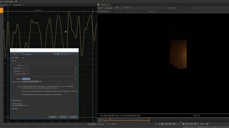229x128 pixels.
Task: Click the play backward button
Action: point(174,124)
